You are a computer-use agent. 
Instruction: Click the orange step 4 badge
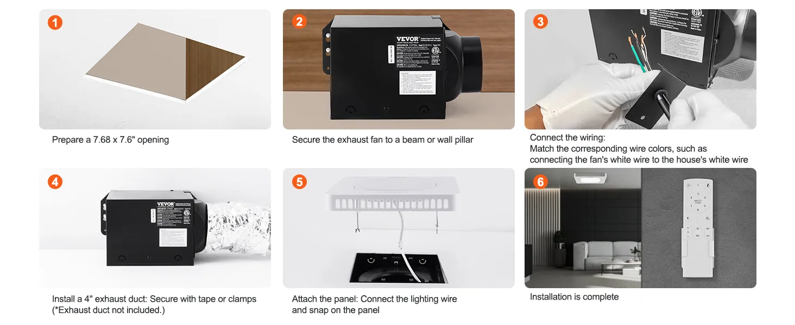tap(55, 181)
